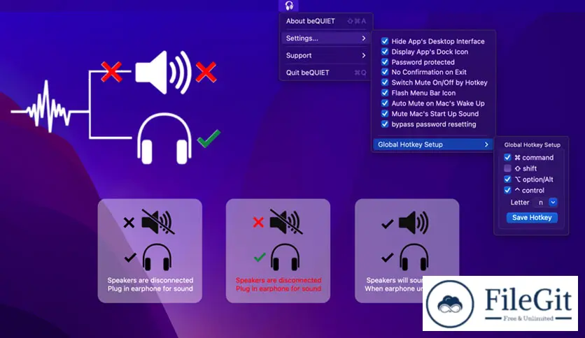Open the Global Hotkey Setup menu item
585x338 pixels.
coord(432,145)
